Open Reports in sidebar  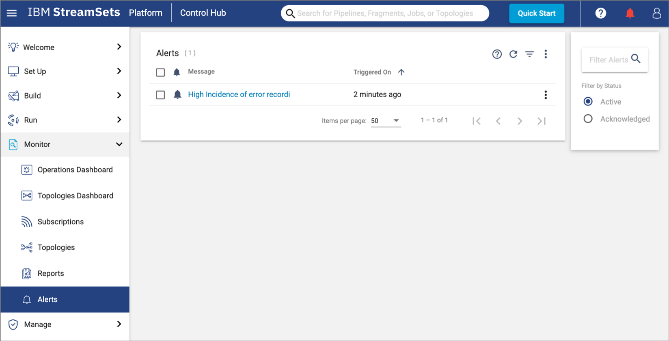click(65, 274)
